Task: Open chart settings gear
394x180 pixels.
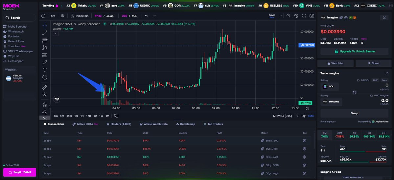Action: tap(296, 16)
